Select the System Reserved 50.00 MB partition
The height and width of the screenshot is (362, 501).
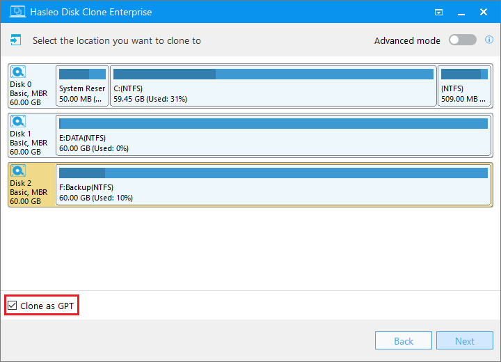point(82,86)
